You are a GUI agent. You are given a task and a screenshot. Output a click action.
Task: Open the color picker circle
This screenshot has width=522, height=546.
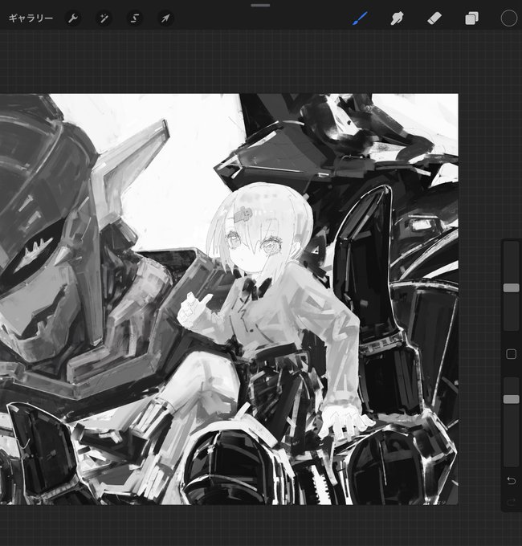pyautogui.click(x=509, y=18)
